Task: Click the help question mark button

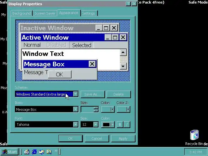Action: click(128, 4)
